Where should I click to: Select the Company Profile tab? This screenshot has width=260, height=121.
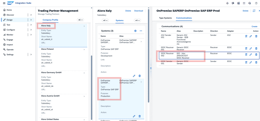[51, 20]
